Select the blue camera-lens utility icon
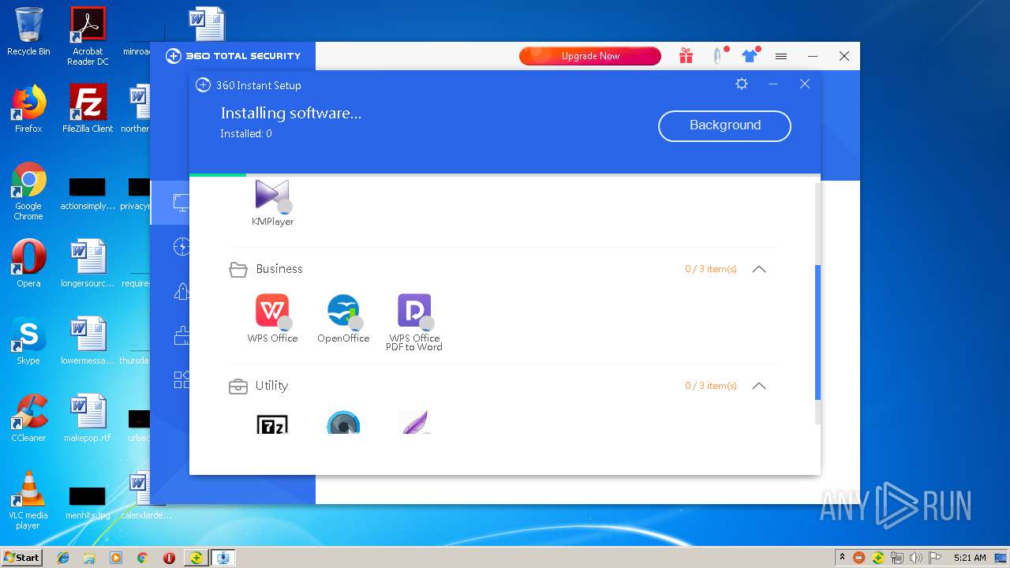Viewport: 1010px width, 568px height. [x=343, y=423]
